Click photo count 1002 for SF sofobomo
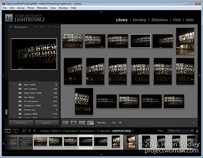The height and width of the screenshot is (158, 203). click(54, 101)
